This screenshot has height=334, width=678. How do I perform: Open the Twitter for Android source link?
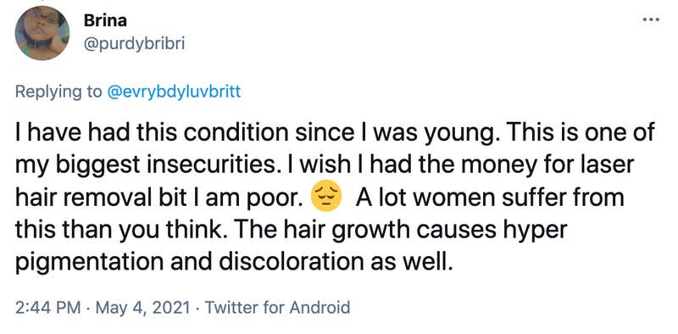coord(277,308)
